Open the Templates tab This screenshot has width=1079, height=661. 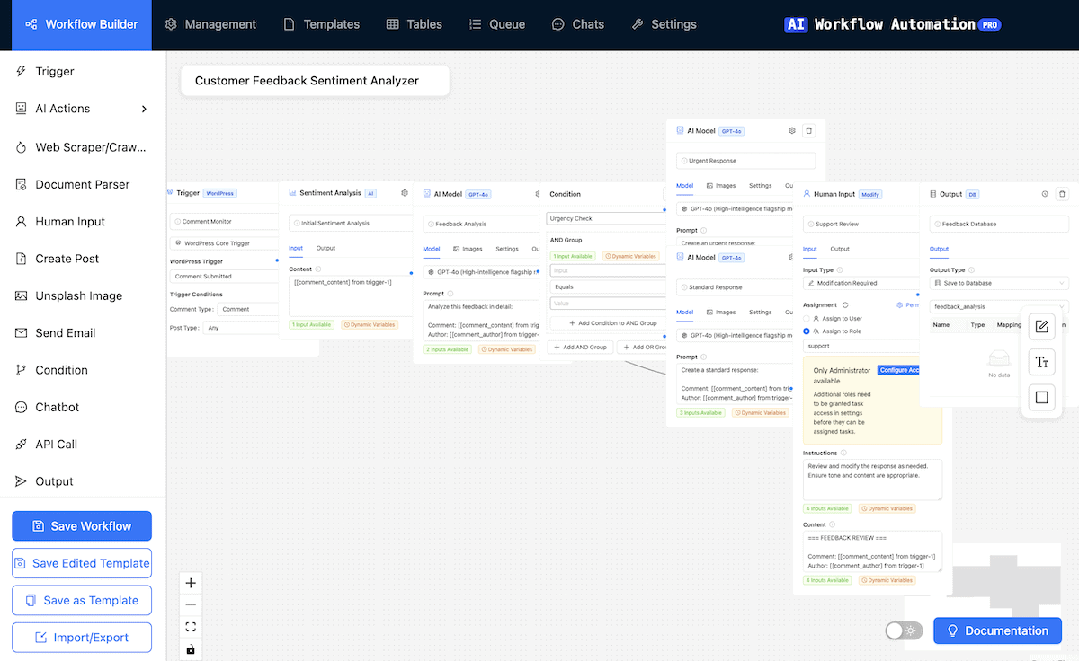tap(321, 24)
